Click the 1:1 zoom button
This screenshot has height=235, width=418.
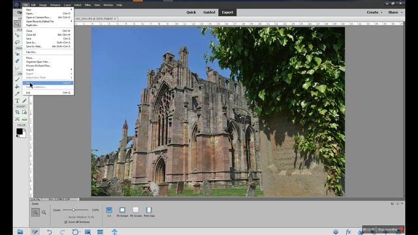109,211
